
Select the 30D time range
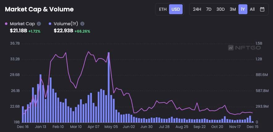pos(221,9)
